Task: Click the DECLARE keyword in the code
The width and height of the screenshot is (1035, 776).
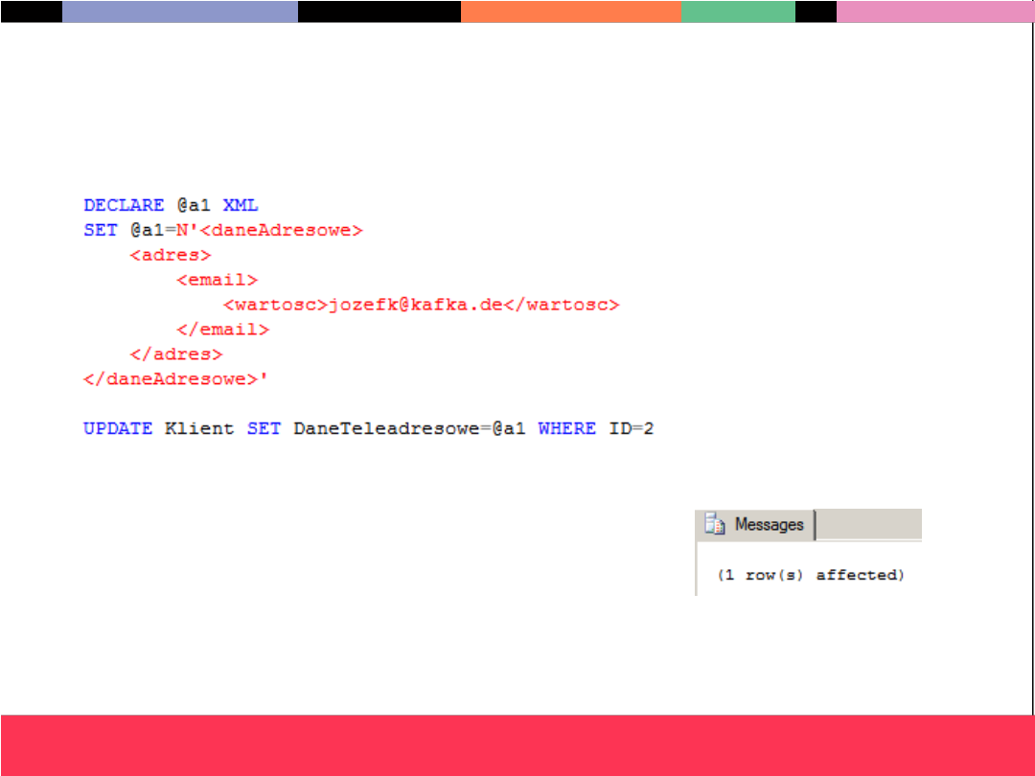Action: (124, 206)
